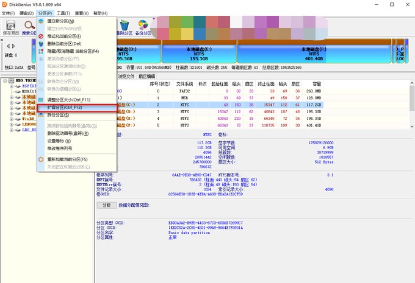Choose Reload Current Partition (重新加载当前分区)

[x=67, y=159]
